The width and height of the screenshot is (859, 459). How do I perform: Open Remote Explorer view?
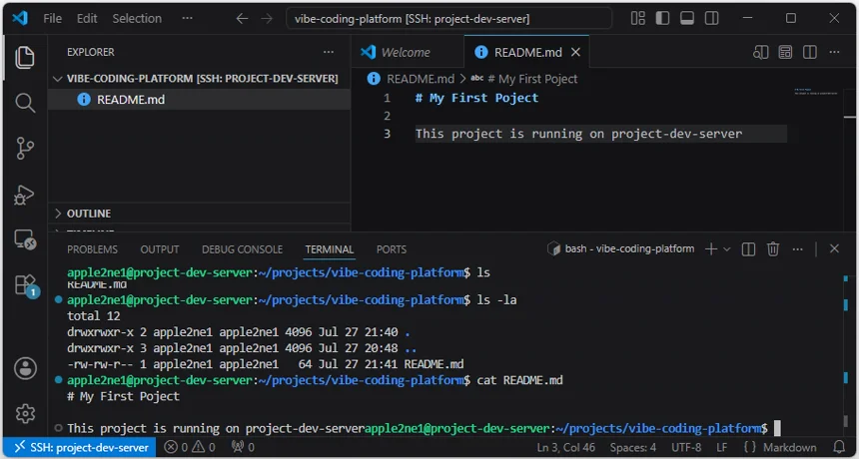point(25,239)
